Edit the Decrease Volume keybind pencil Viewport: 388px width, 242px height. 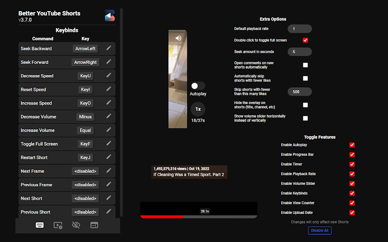[109, 116]
